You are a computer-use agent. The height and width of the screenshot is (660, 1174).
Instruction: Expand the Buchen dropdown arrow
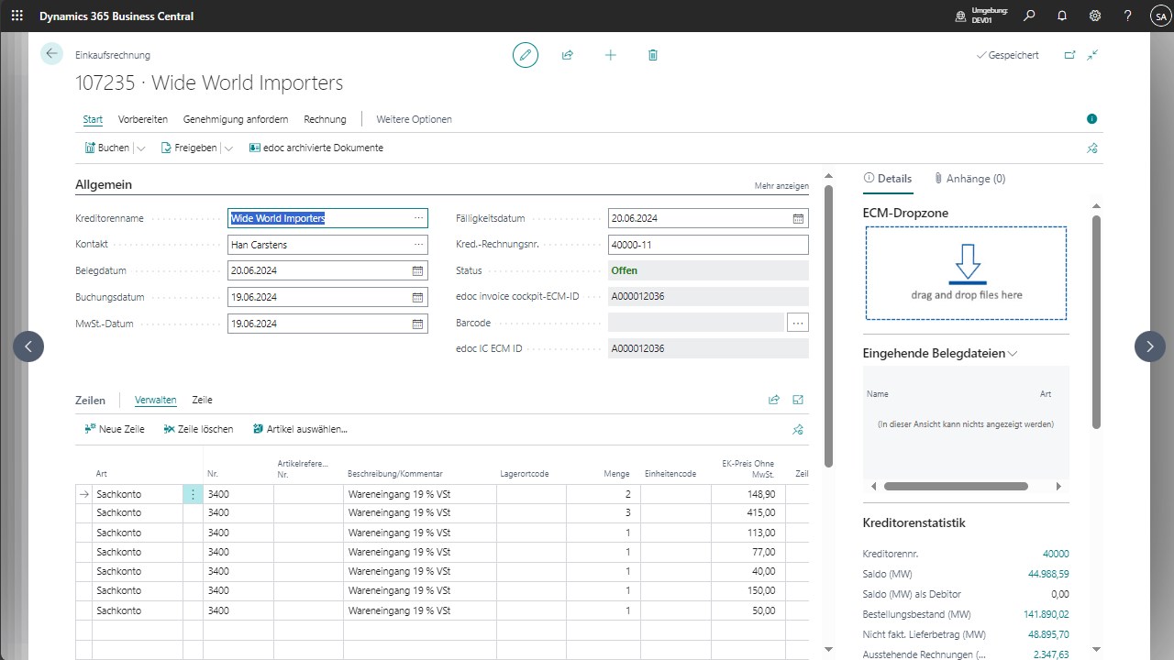pos(140,148)
